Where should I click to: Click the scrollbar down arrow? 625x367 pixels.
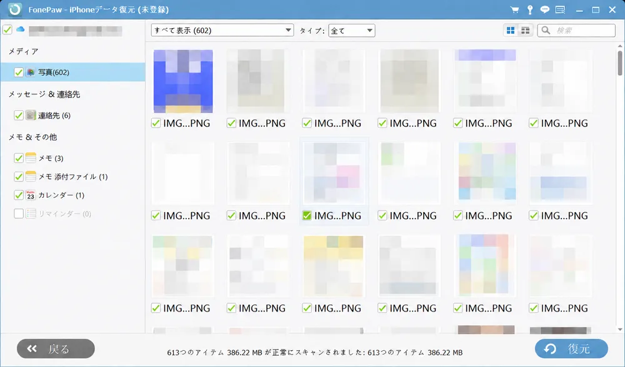tap(620, 329)
